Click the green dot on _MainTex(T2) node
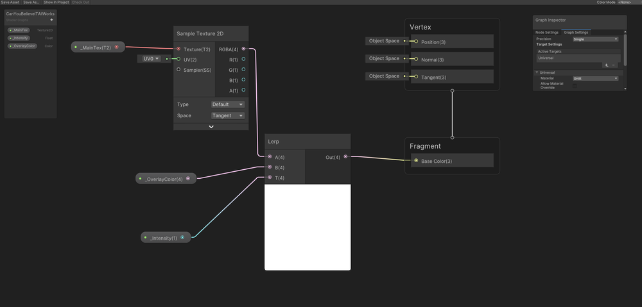 [76, 47]
